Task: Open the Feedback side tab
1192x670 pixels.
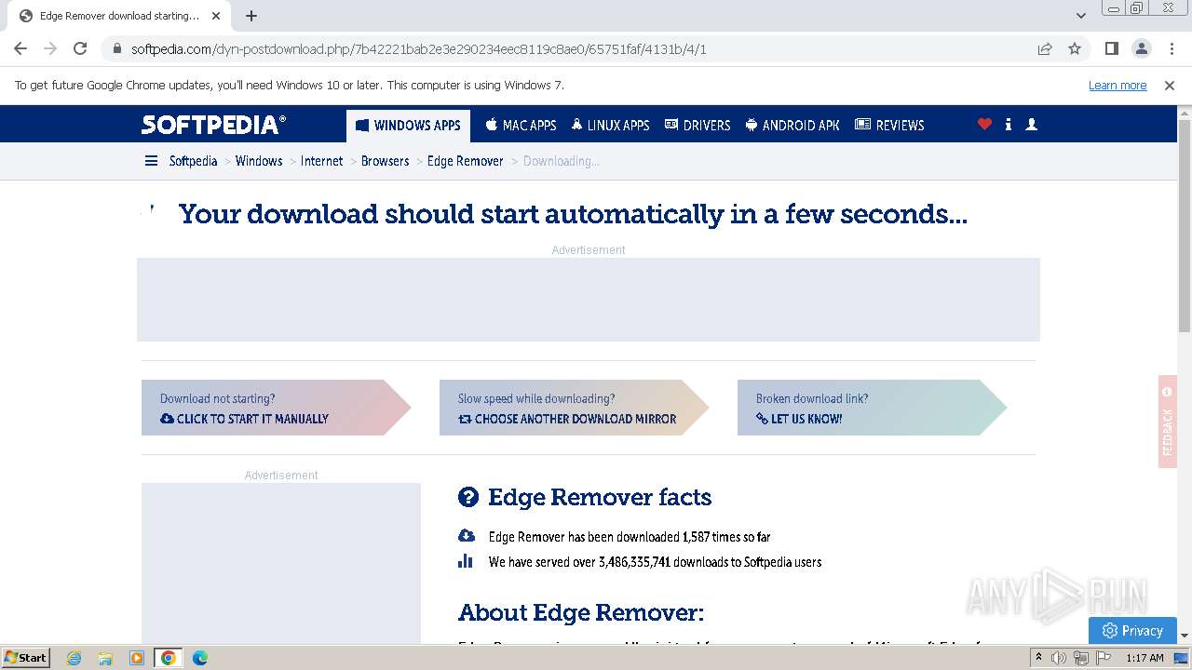Action: tap(1168, 422)
